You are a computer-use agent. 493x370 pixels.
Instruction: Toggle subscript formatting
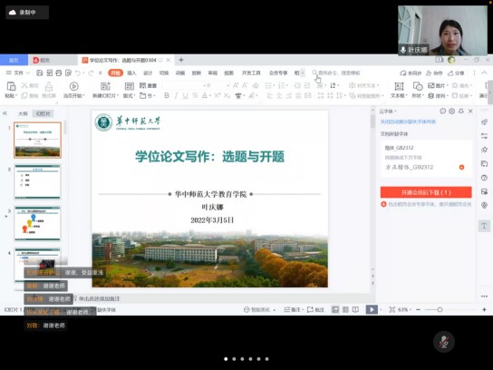pos(227,95)
